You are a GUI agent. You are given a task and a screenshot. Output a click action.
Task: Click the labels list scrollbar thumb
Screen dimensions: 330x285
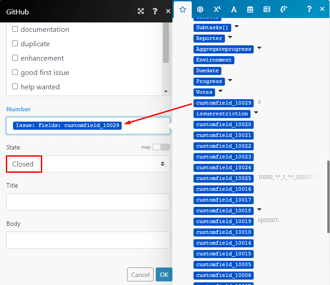166,43
